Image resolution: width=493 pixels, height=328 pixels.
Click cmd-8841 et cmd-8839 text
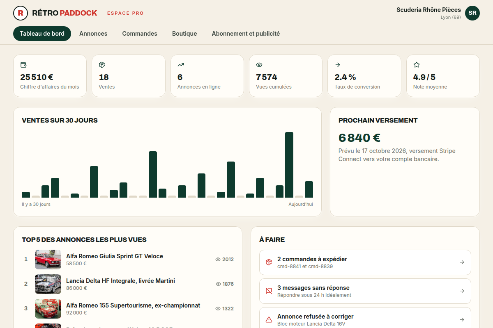305,266
